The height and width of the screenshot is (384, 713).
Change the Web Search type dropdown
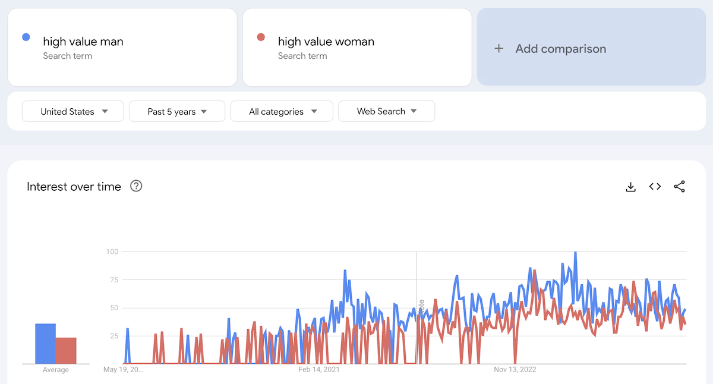[x=386, y=111]
